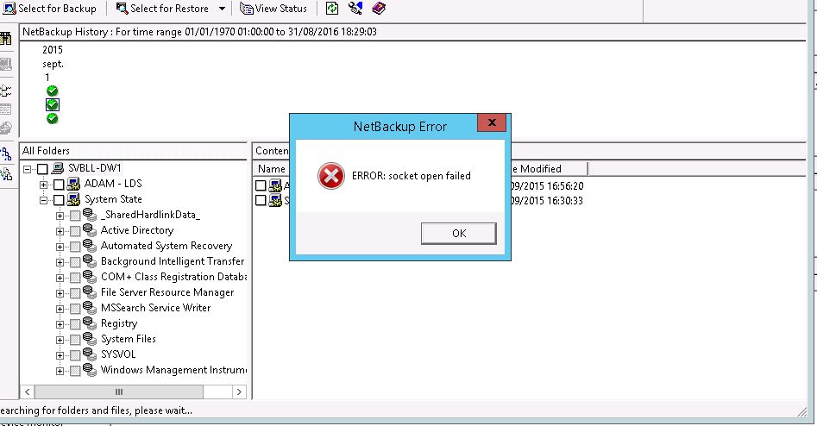Tick the System State checkbox in tree
Image resolution: width=817 pixels, height=426 pixels.
tap(59, 199)
